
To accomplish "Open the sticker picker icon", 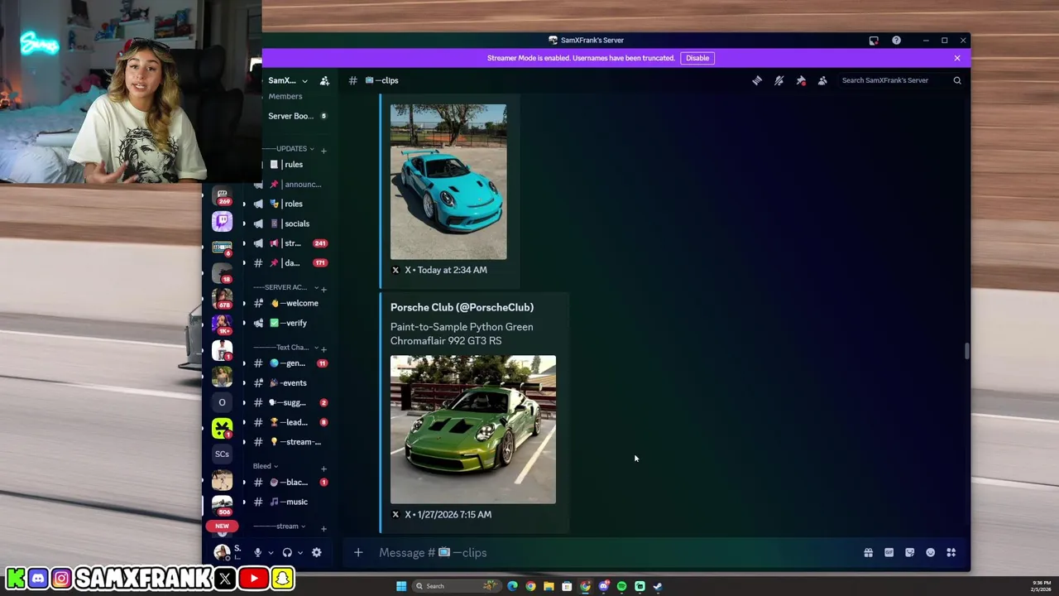I will pyautogui.click(x=909, y=552).
